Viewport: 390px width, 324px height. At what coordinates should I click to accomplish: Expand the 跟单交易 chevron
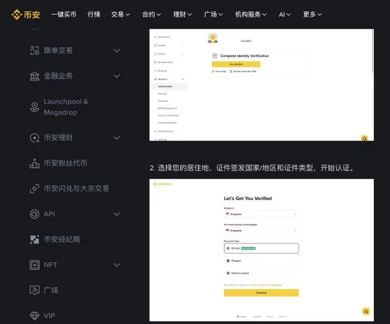pyautogui.click(x=116, y=50)
